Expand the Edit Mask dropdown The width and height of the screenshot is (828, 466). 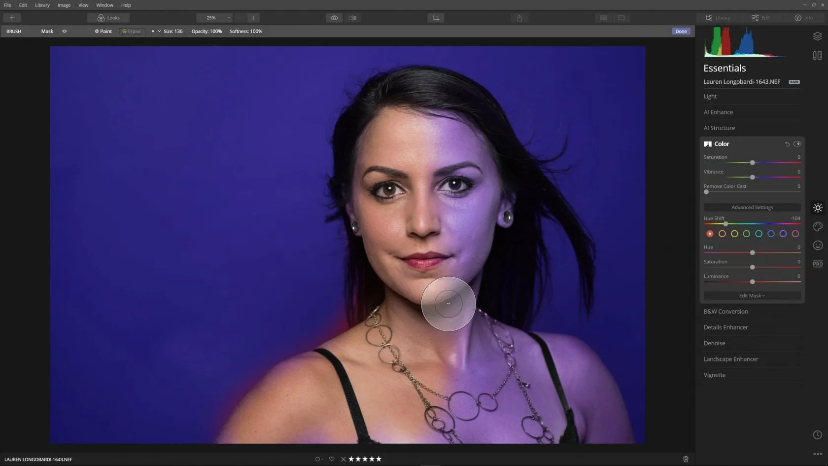pyautogui.click(x=752, y=296)
